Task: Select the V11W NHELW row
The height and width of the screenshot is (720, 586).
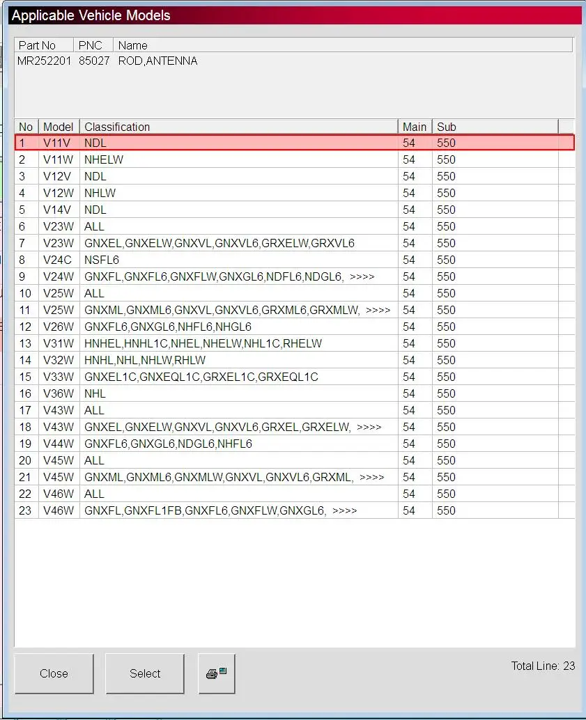Action: [295, 159]
